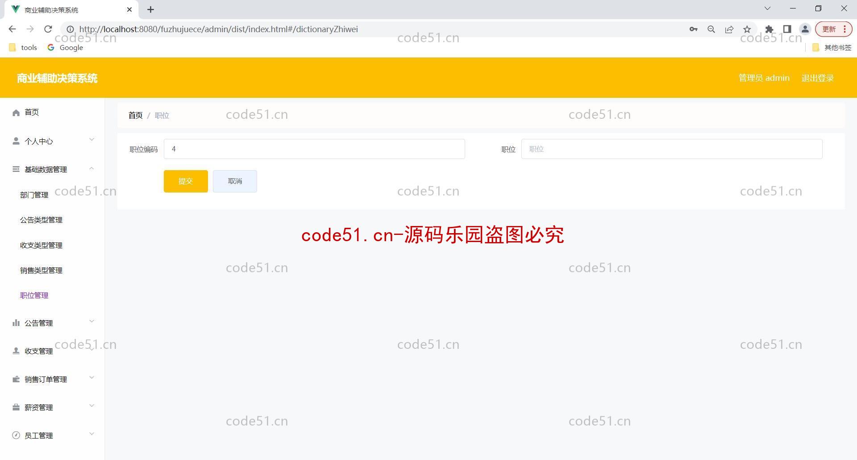
Task: Click the 职位 input field
Action: point(672,149)
